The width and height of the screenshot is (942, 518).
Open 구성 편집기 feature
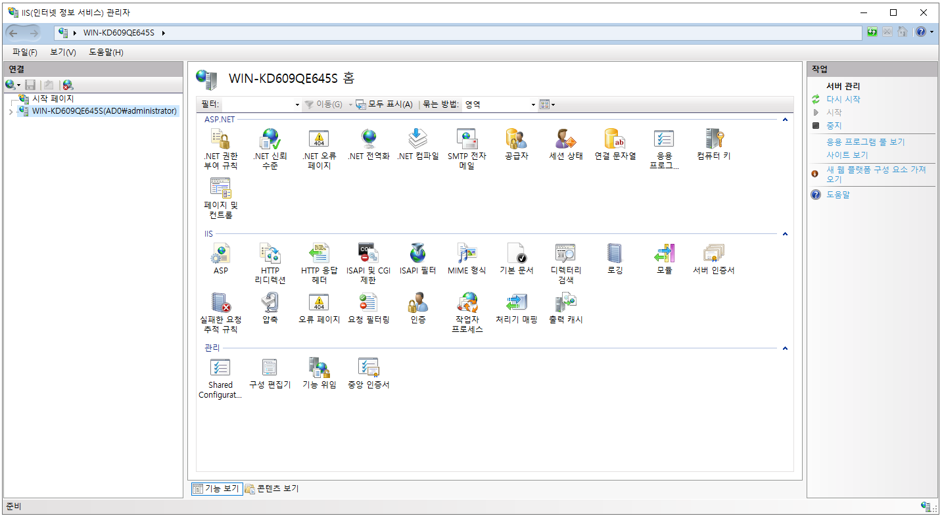coord(270,374)
